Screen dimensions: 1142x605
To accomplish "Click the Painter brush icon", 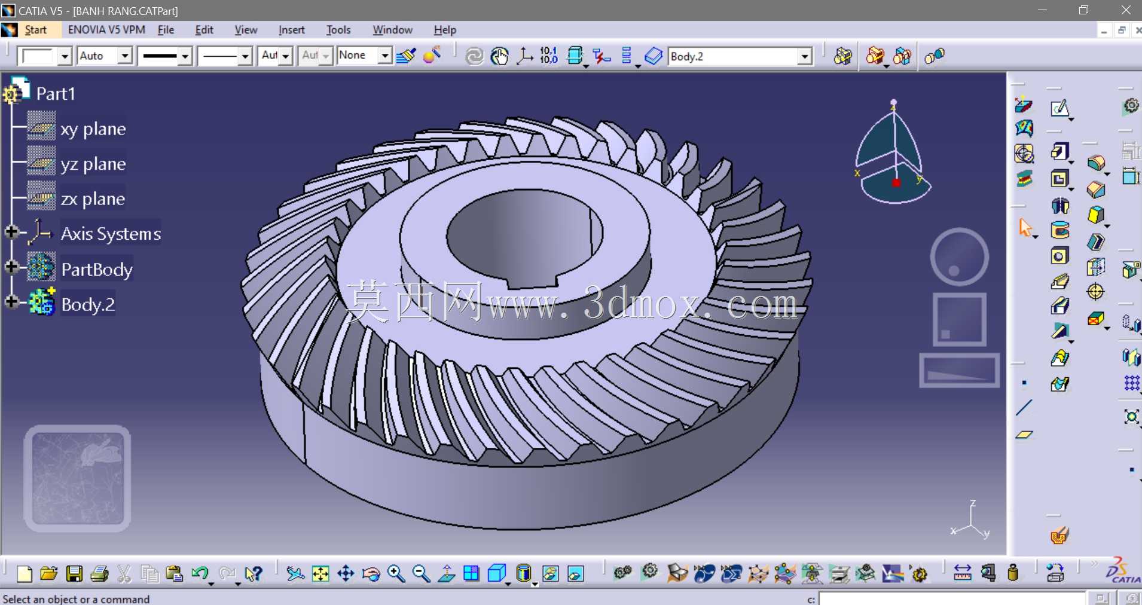I will 406,56.
